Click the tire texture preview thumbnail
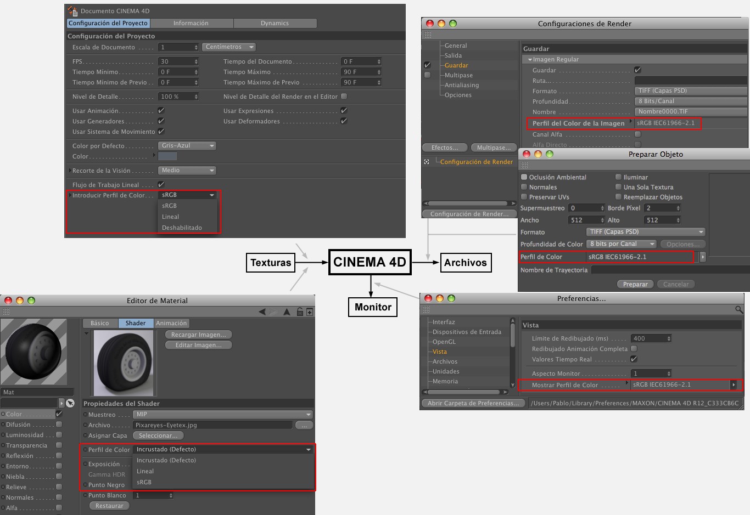750x515 pixels. [124, 363]
